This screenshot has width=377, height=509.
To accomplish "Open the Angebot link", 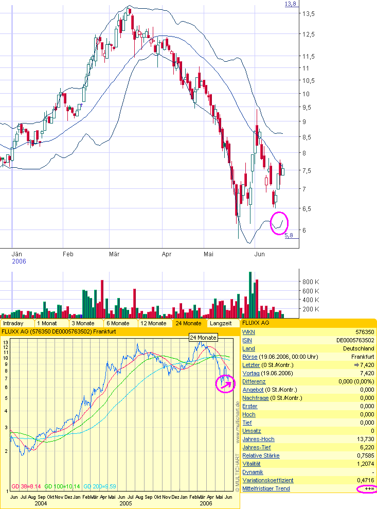I will (x=253, y=390).
